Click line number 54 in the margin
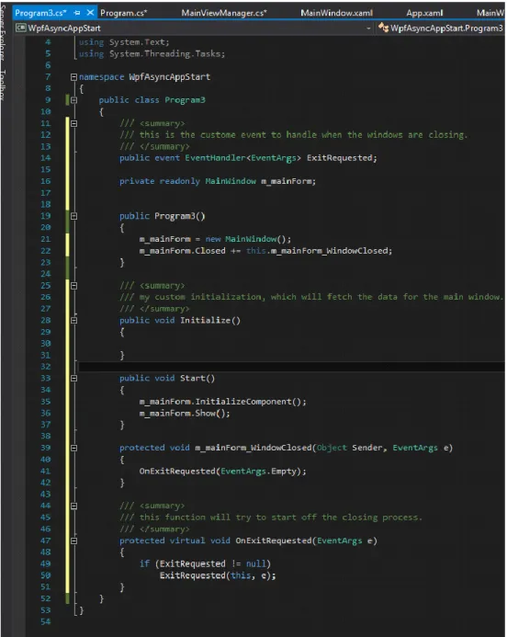This screenshot has width=507, height=637. pos(45,622)
